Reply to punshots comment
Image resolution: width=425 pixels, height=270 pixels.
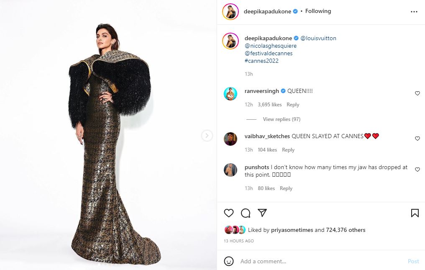286,188
